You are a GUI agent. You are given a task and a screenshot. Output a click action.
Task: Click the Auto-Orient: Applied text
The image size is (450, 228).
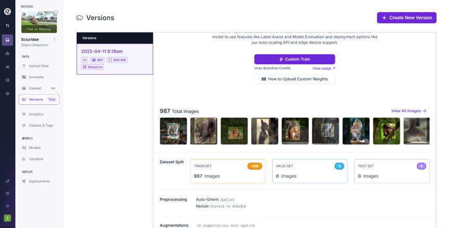point(215,199)
